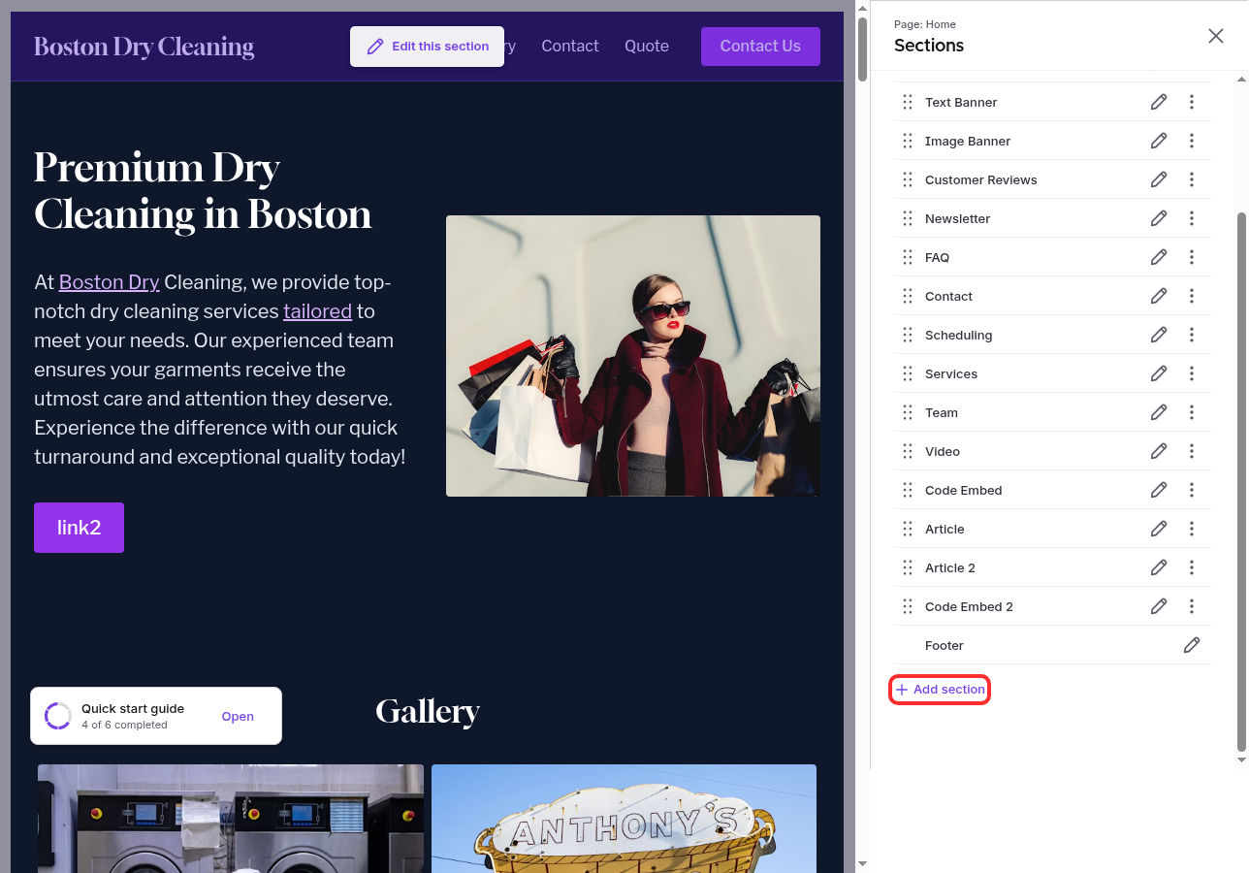Open more options for FAQ section
The image size is (1249, 873).
1192,257
